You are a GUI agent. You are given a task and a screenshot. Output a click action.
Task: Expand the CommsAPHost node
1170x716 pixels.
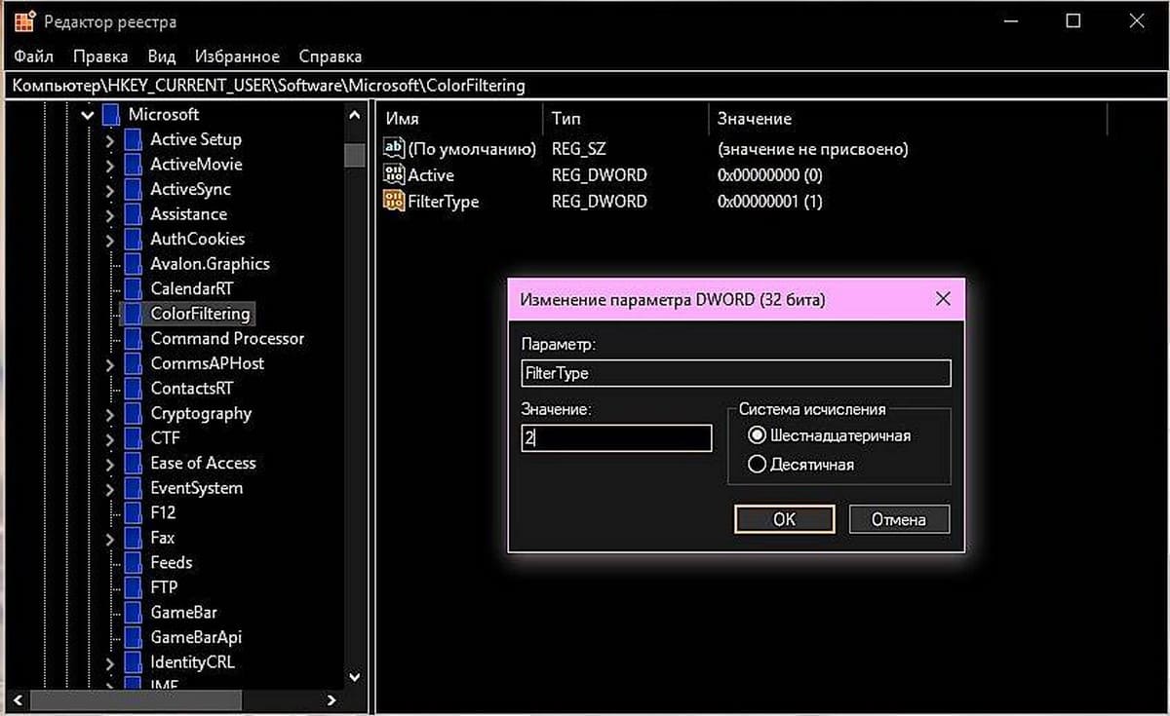[110, 364]
